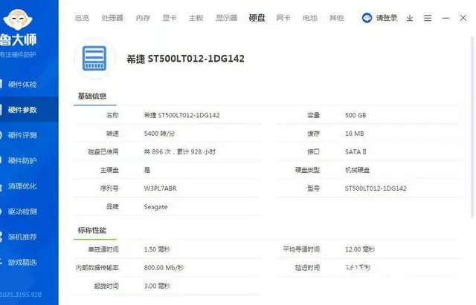
Task: Go to 硬件防护 sidebar section
Action: coord(22,160)
